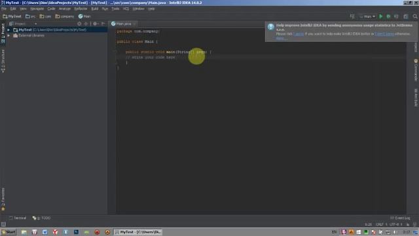Click com breadcrumb in navigation bar
Viewport: 419px width, 236px height.
pyautogui.click(x=45, y=16)
